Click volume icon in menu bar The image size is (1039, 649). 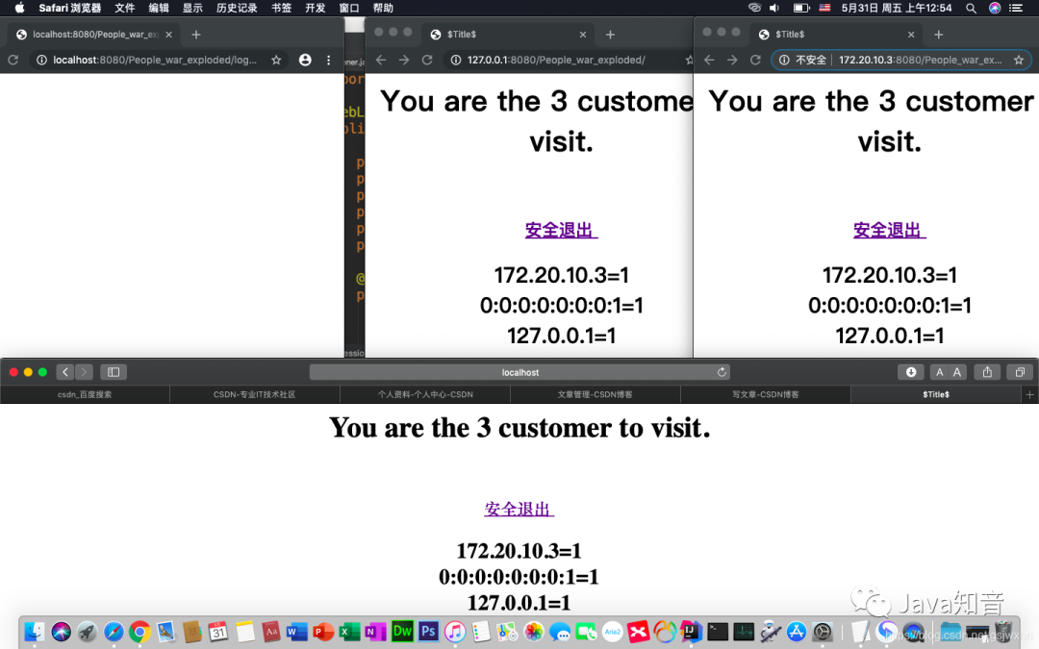(x=773, y=8)
